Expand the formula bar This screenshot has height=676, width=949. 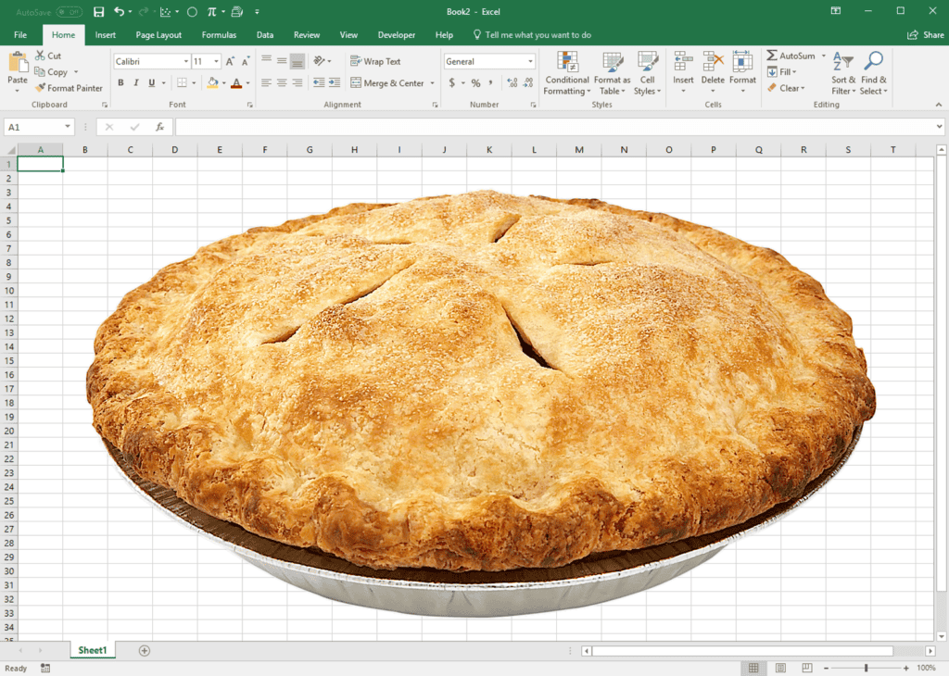point(939,127)
